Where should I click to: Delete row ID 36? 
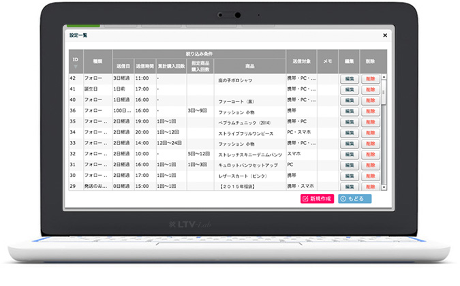coord(371,112)
